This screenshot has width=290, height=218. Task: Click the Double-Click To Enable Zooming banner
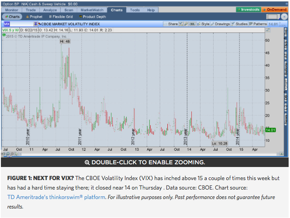tap(145, 162)
